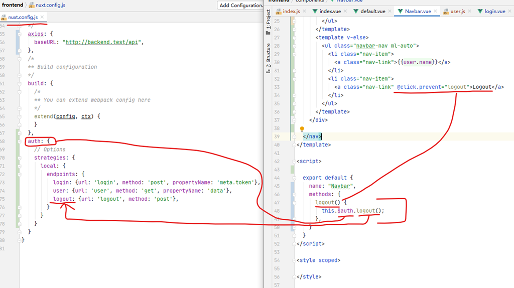This screenshot has width=514, height=288.
Task: Click the login endpoint line in config
Action: pos(157,183)
